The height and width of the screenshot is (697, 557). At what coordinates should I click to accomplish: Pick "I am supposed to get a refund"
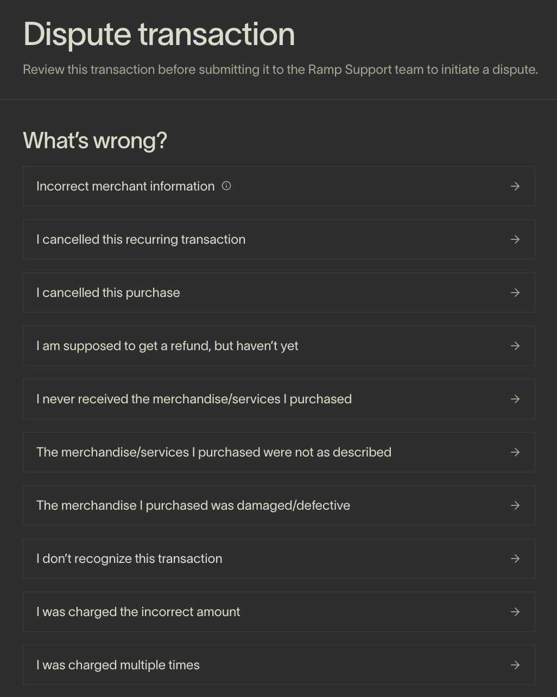pyautogui.click(x=167, y=346)
